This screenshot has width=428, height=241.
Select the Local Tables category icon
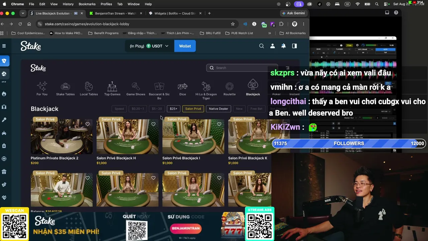[x=89, y=86]
